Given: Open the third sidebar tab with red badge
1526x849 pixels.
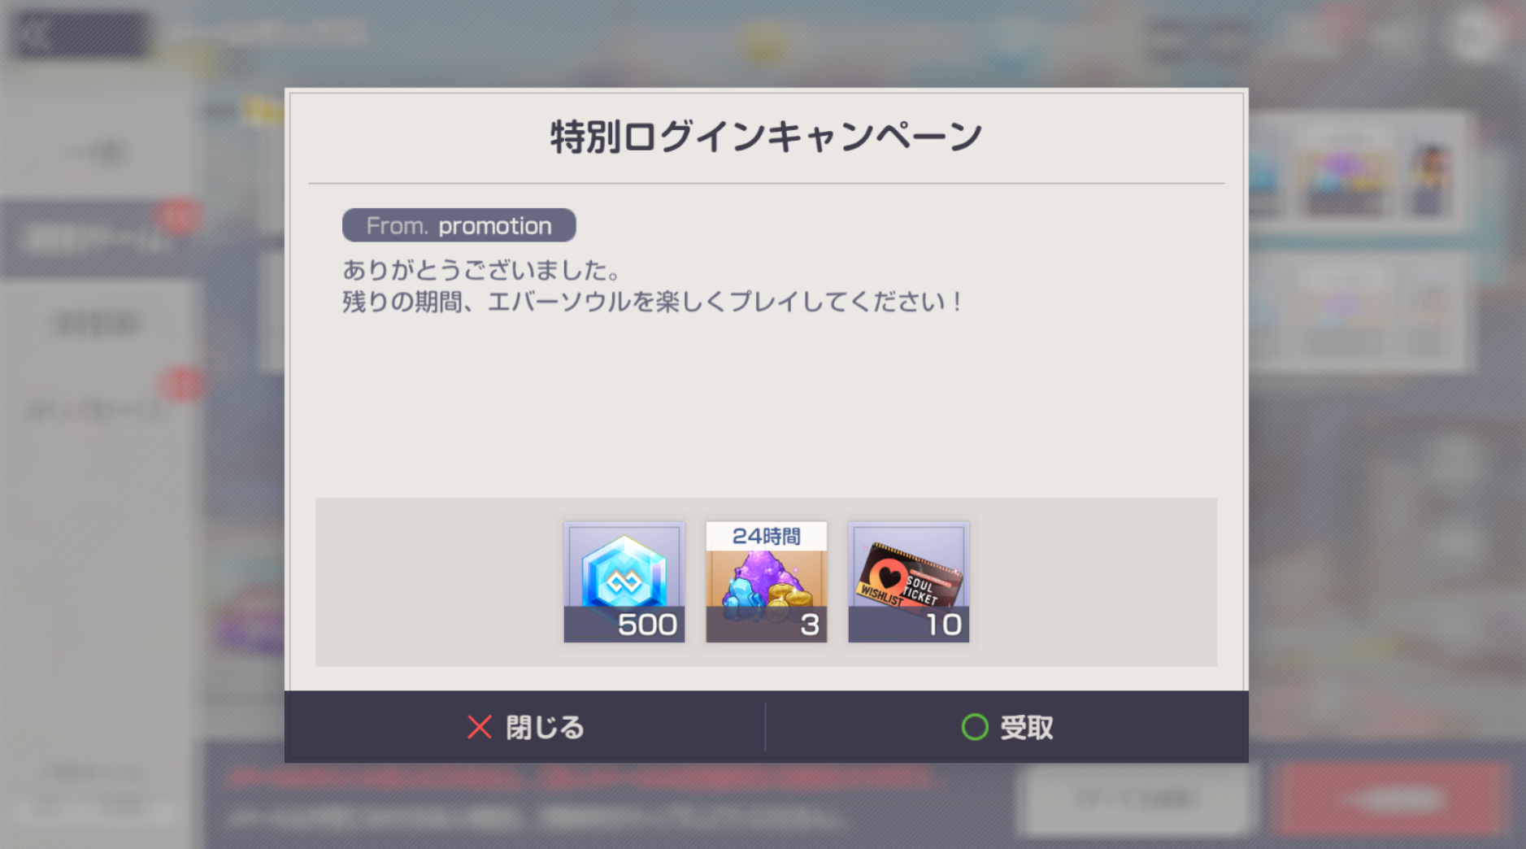Looking at the screenshot, I should (x=98, y=411).
